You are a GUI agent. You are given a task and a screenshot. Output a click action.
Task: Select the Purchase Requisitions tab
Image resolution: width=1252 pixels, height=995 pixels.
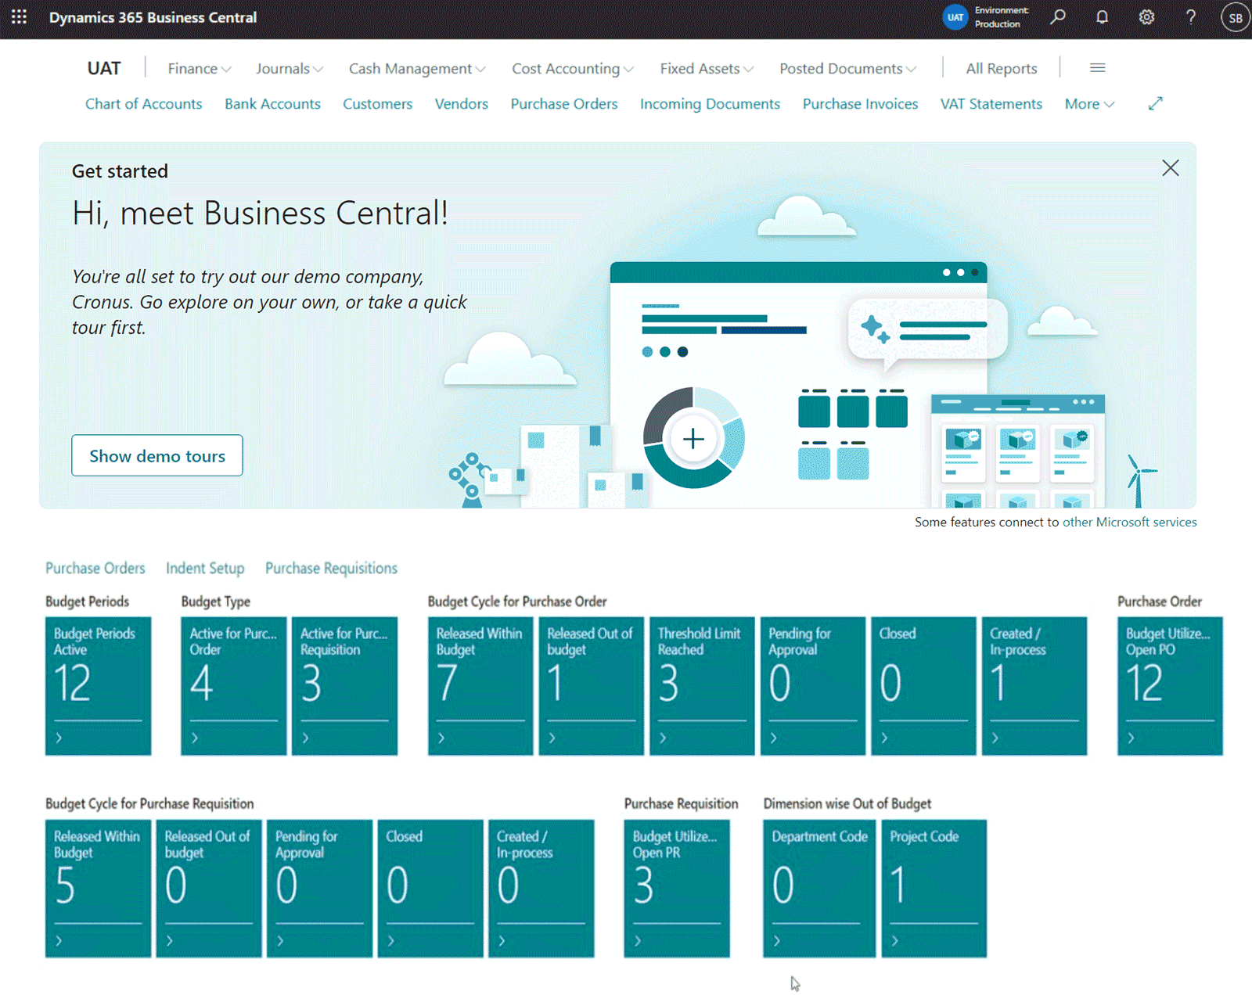pyautogui.click(x=331, y=568)
